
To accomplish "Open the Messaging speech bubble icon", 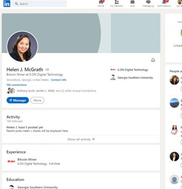I will click(148, 2).
